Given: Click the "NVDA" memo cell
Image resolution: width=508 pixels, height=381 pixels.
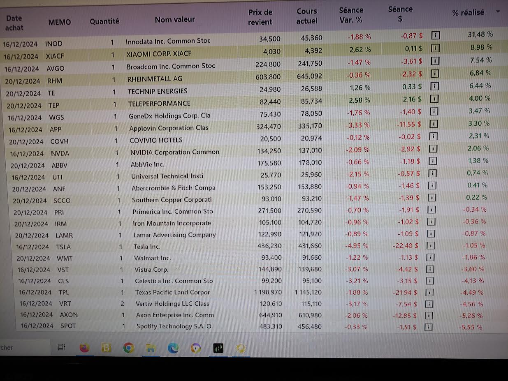Looking at the screenshot, I should [60, 153].
